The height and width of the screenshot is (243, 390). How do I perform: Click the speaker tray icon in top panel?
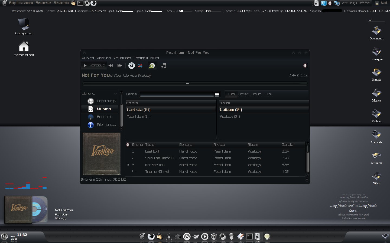point(316,3)
